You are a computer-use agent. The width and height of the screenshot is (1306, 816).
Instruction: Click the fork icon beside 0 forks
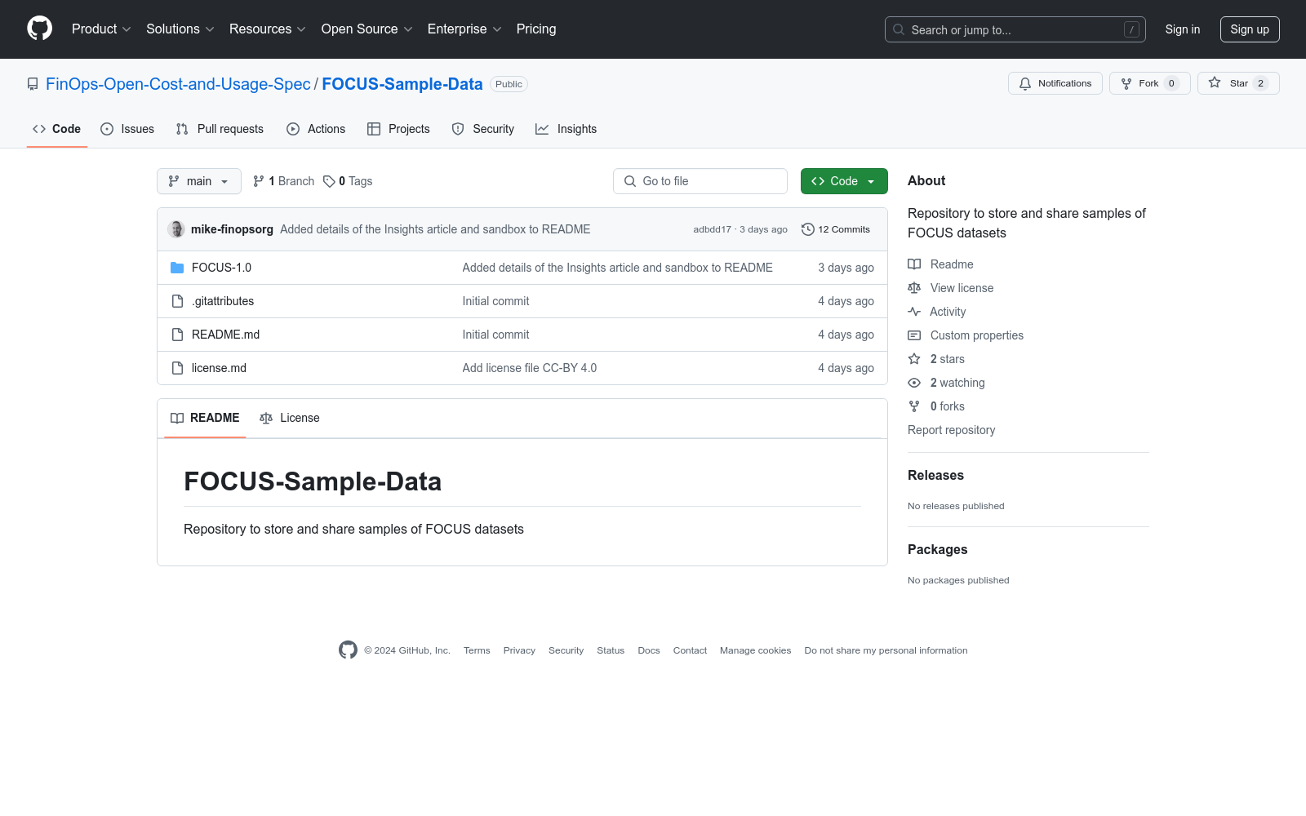coord(914,406)
